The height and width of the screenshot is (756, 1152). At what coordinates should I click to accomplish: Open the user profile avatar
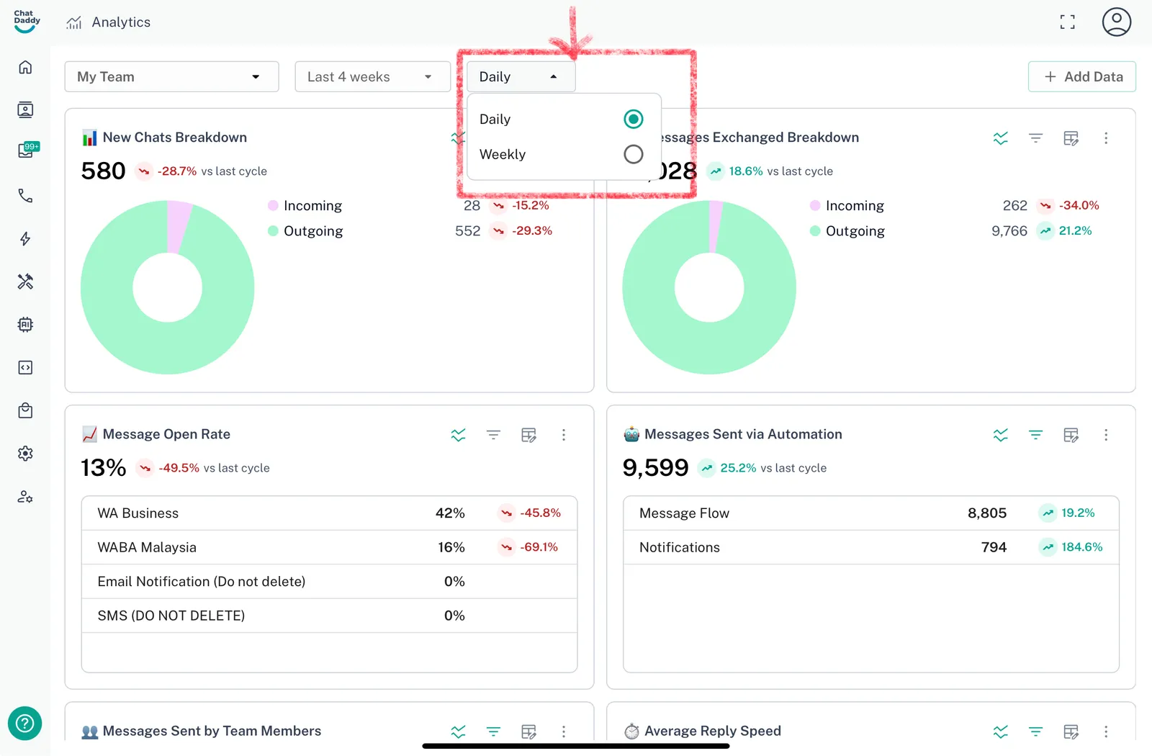1116,22
